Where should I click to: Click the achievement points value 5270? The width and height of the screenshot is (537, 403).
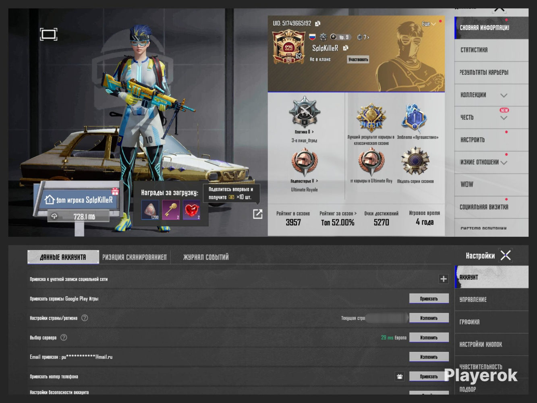pyautogui.click(x=381, y=222)
